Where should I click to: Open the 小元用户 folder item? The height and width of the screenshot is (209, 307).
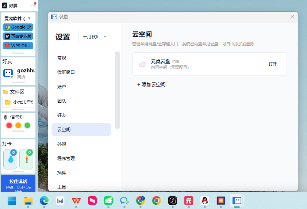click(x=18, y=102)
